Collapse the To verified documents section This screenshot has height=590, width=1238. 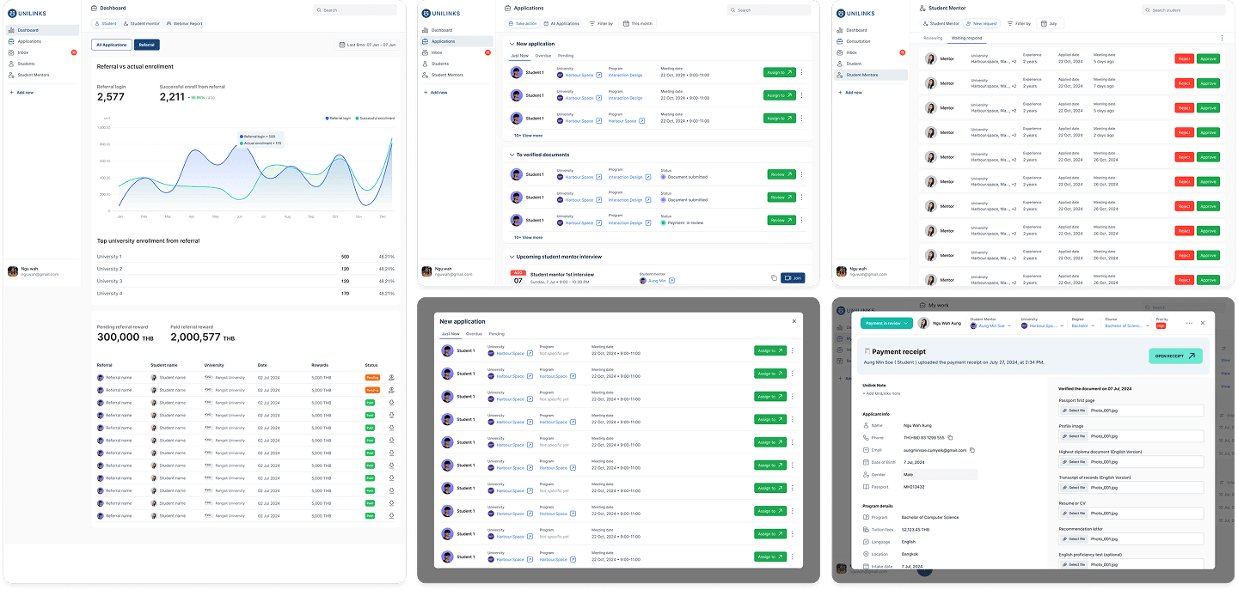[x=512, y=155]
